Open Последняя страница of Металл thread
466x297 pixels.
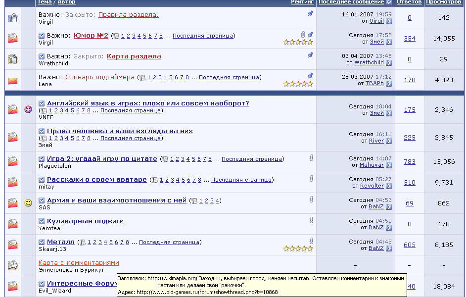click(x=169, y=242)
